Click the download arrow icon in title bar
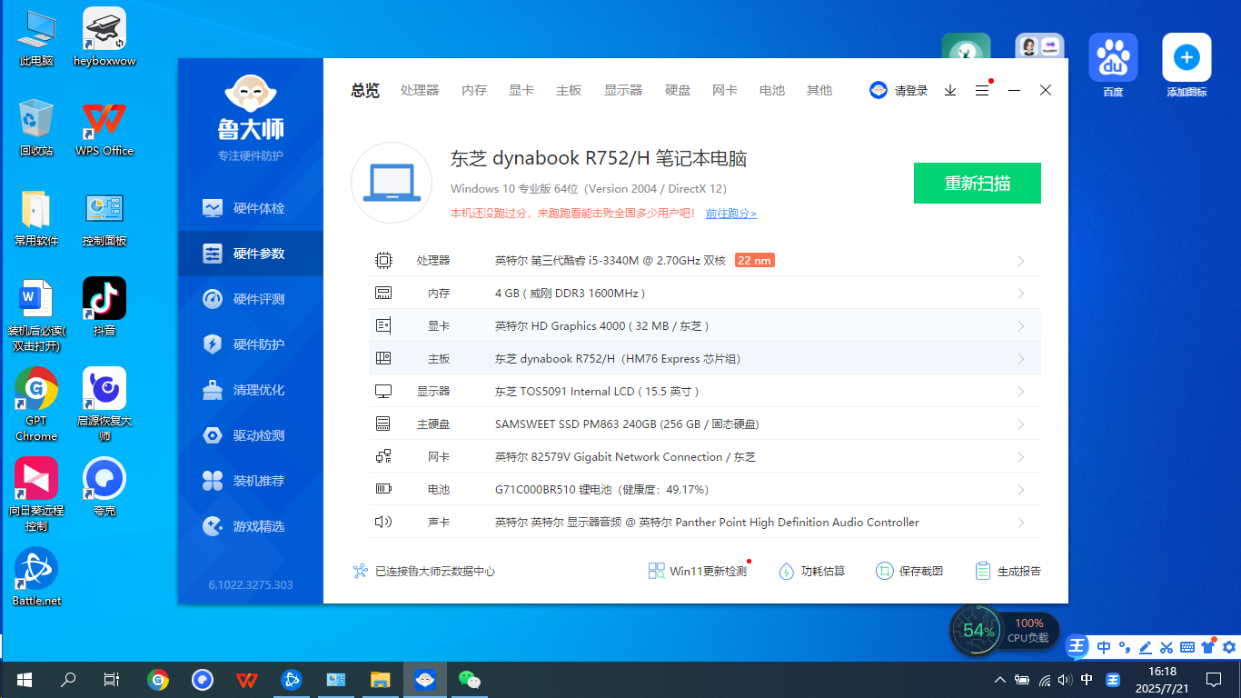The height and width of the screenshot is (698, 1241). [950, 90]
